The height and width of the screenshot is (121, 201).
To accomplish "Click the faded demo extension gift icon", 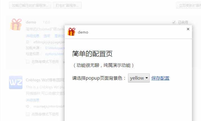I will [x=16, y=25].
